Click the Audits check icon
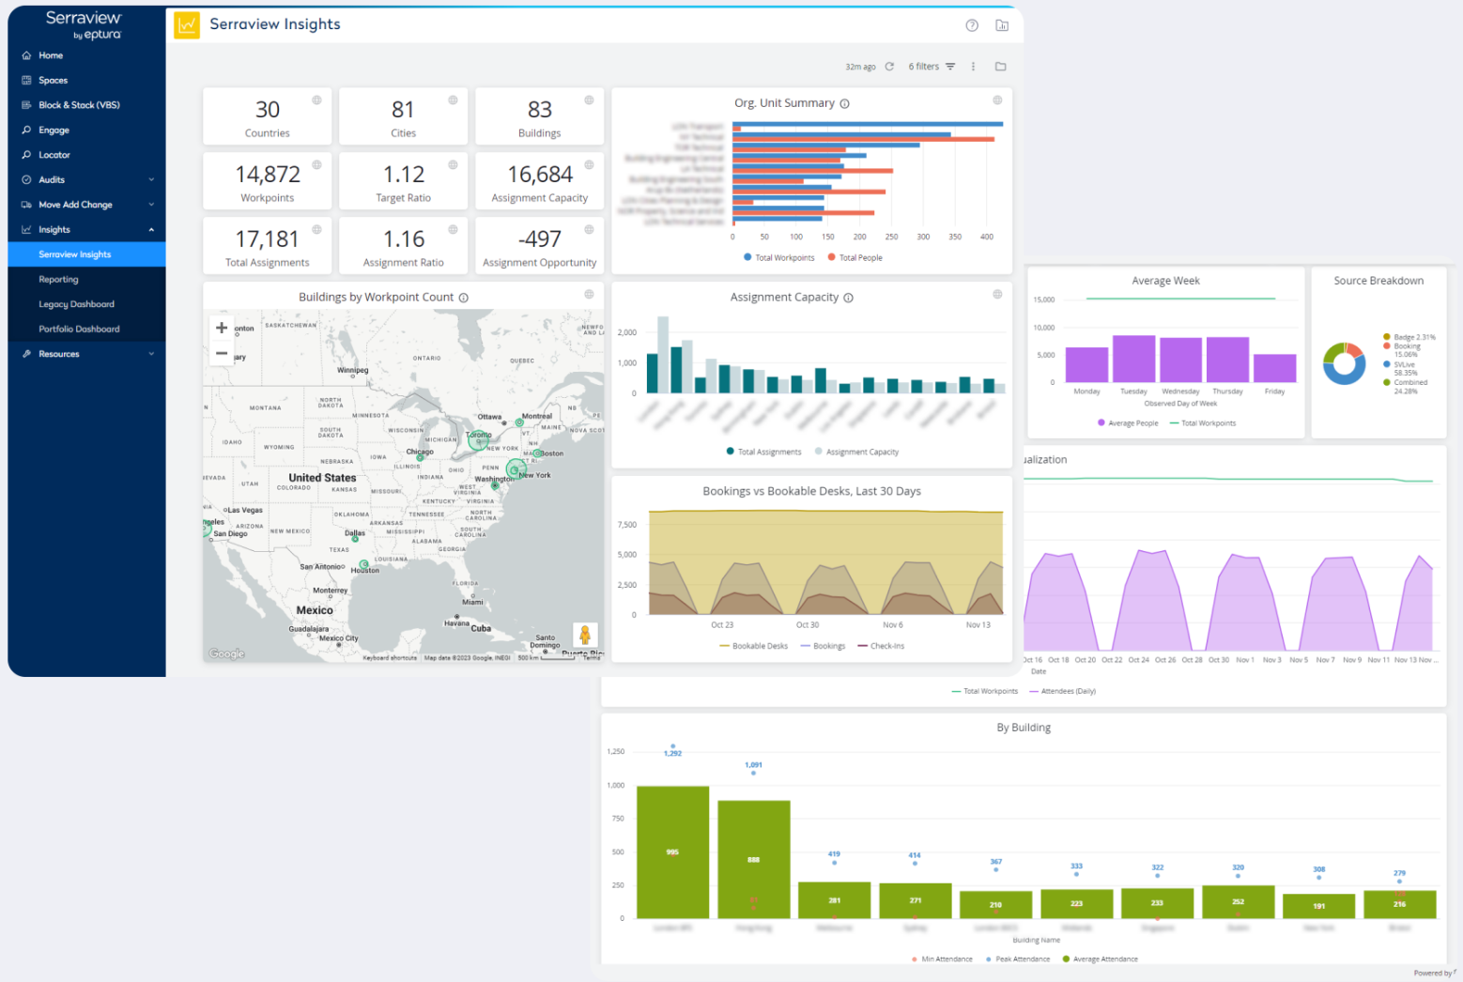Viewport: 1463px width, 982px height. coord(26,179)
